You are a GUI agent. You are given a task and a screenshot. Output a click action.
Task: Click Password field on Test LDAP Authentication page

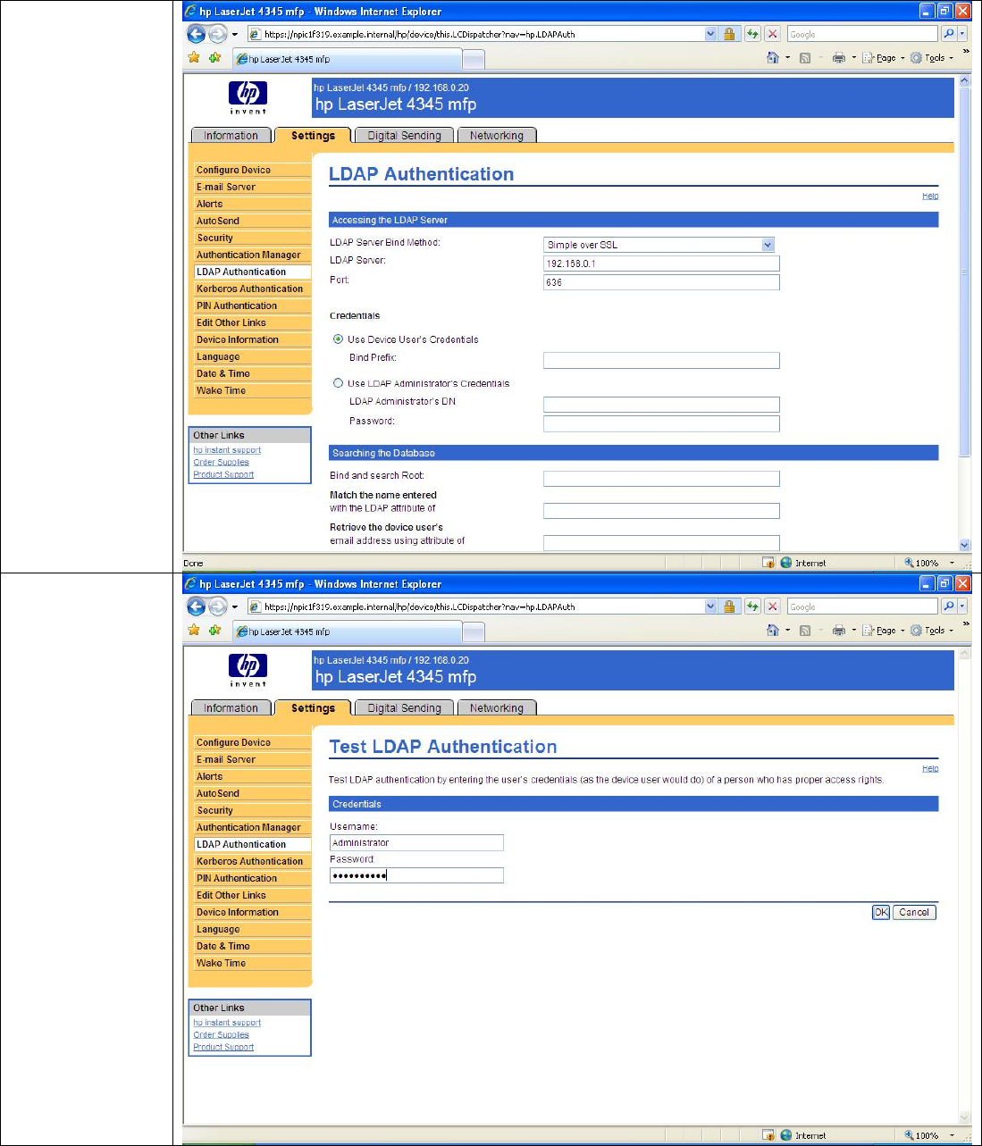click(x=416, y=875)
